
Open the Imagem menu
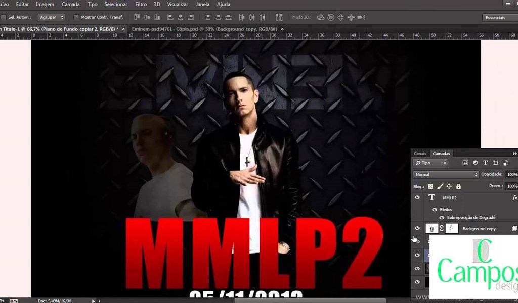tap(45, 4)
